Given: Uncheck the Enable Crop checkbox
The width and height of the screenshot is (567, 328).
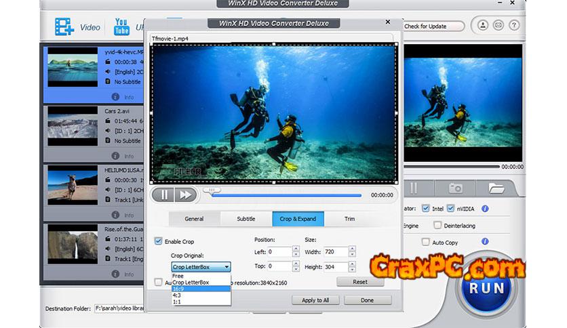Looking at the screenshot, I should (x=159, y=241).
